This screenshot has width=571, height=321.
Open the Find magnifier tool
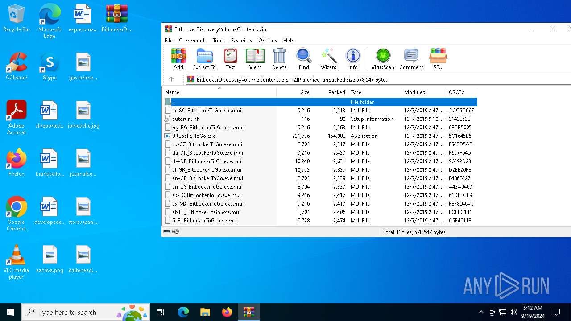pos(304,59)
